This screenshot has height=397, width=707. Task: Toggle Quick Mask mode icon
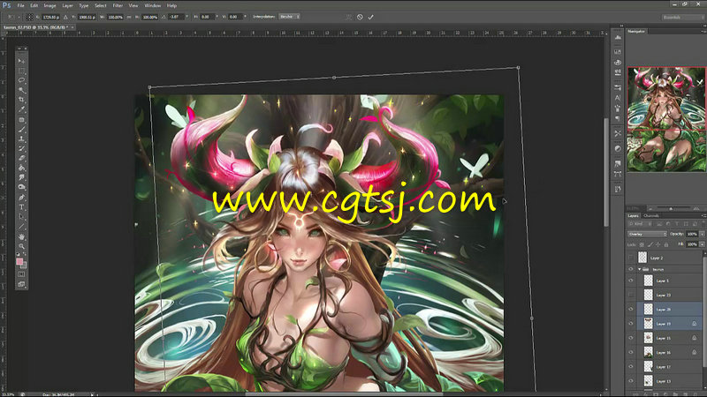click(x=21, y=274)
